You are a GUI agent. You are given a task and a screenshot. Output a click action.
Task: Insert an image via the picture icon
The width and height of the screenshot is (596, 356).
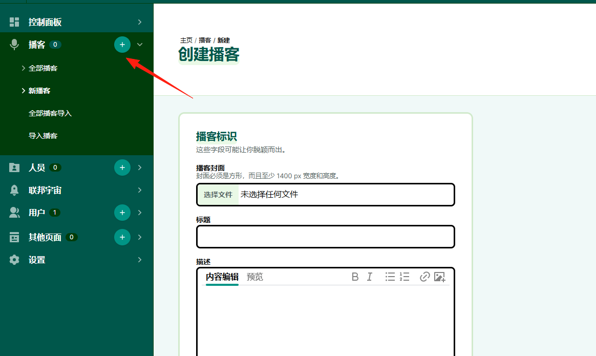439,277
